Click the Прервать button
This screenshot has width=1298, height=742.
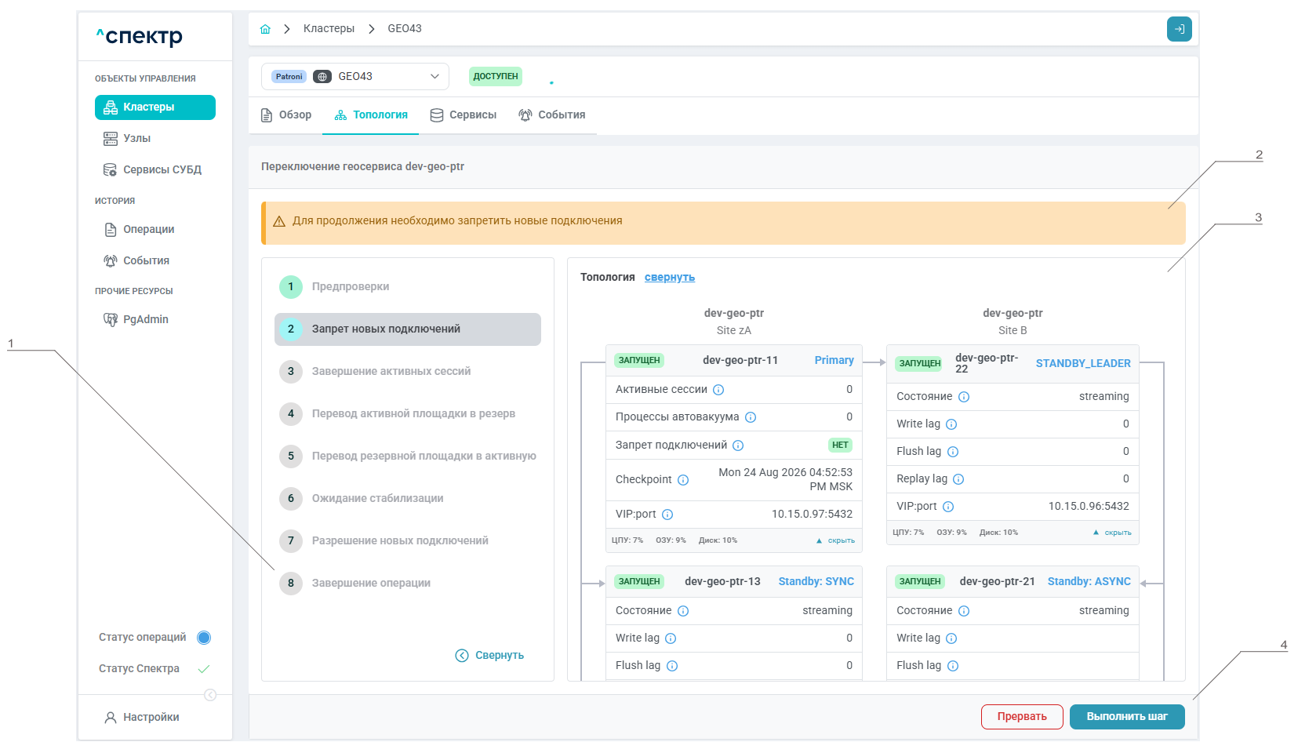[1022, 717]
